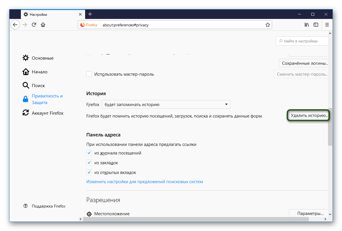
Task: Open link Изменить настройки для предложений поисковых систем
Action: click(x=144, y=182)
